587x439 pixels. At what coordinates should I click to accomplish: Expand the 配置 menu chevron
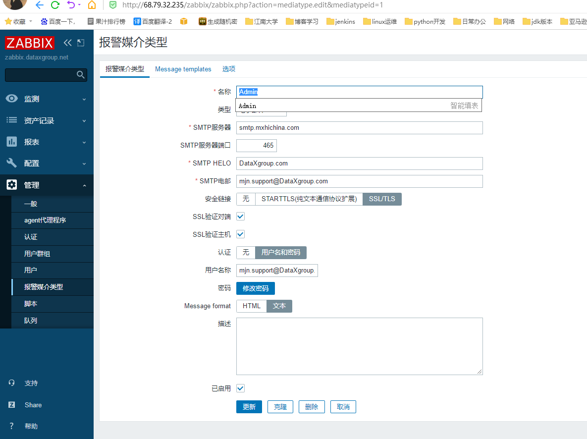coord(84,164)
